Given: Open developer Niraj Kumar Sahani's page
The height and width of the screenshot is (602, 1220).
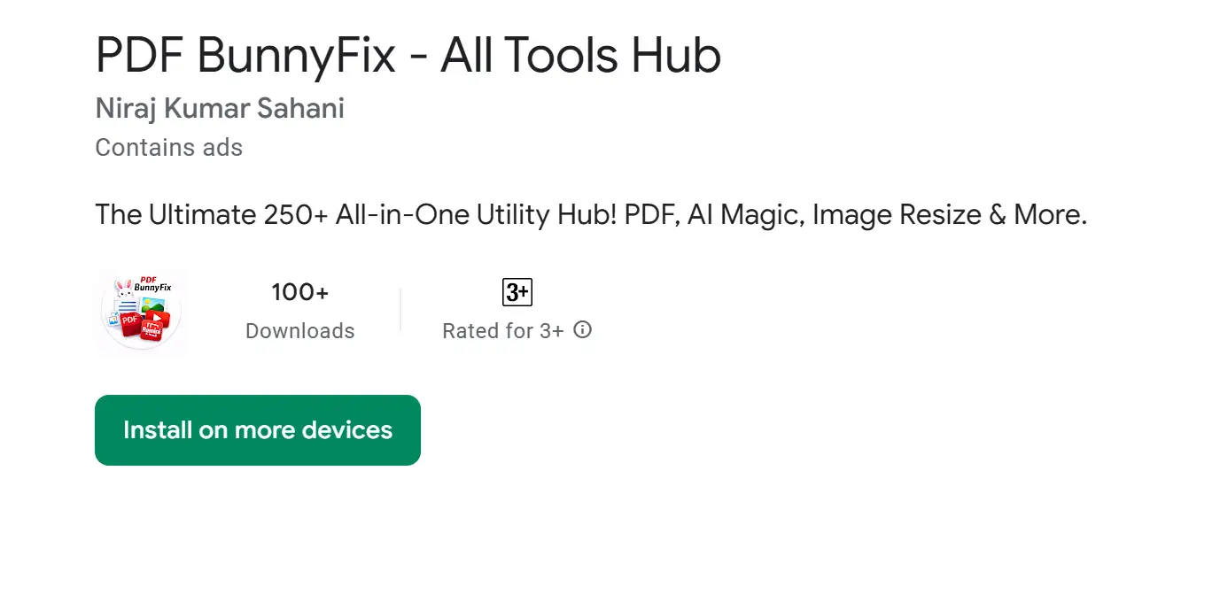Looking at the screenshot, I should coord(220,108).
